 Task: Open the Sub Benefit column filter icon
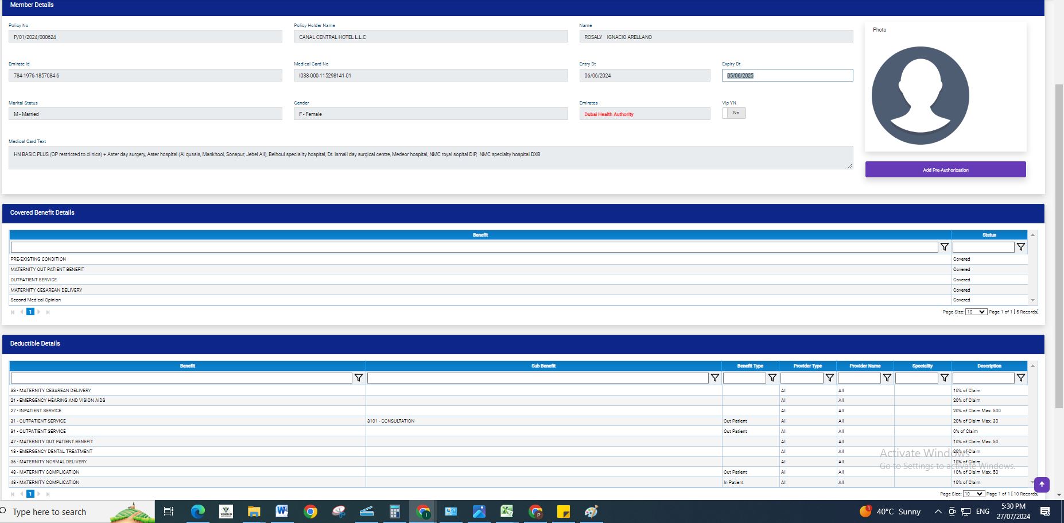[714, 378]
